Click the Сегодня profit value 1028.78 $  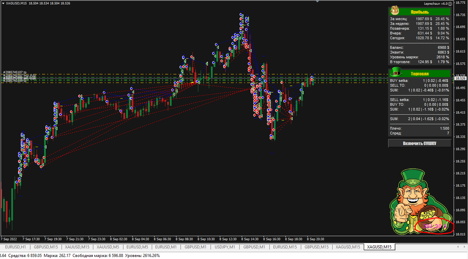(424, 38)
